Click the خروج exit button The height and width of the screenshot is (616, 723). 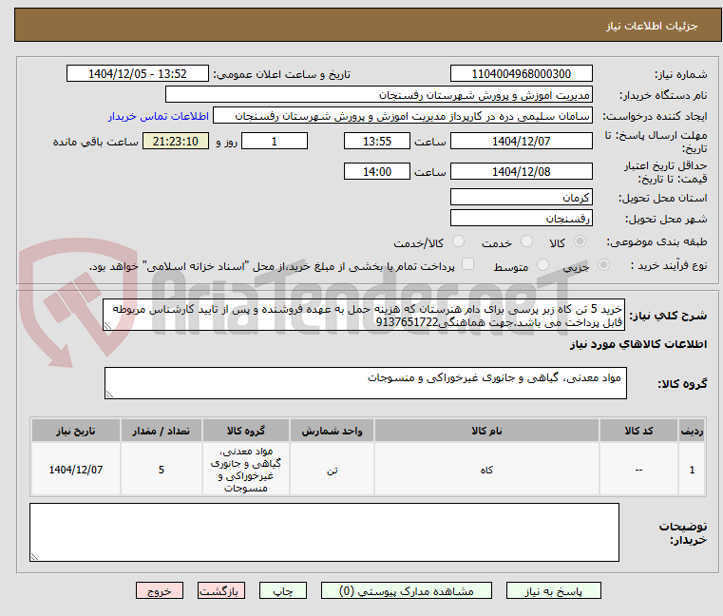click(160, 590)
